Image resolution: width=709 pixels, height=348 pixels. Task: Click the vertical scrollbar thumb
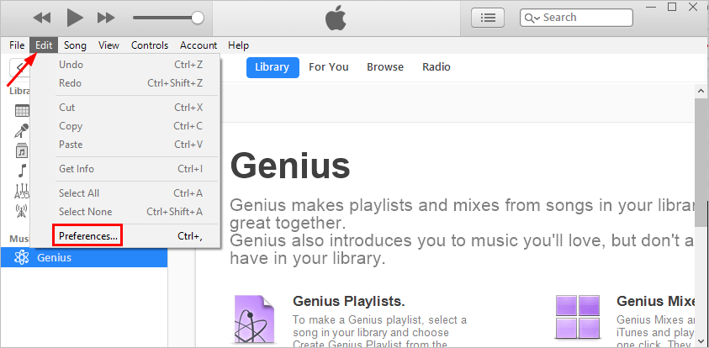coord(701,161)
